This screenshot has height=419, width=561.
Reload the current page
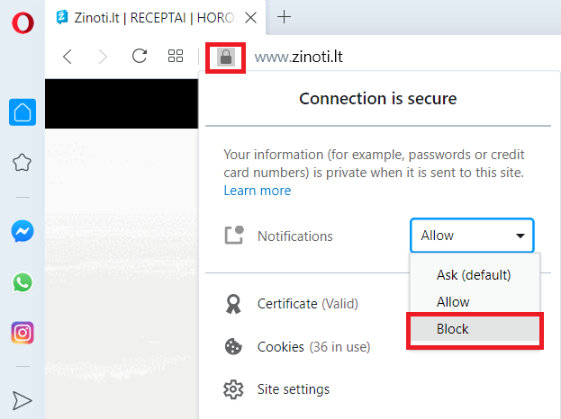pyautogui.click(x=140, y=56)
